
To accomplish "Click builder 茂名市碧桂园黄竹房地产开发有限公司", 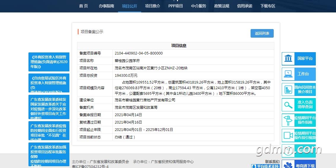I will click(145, 100).
